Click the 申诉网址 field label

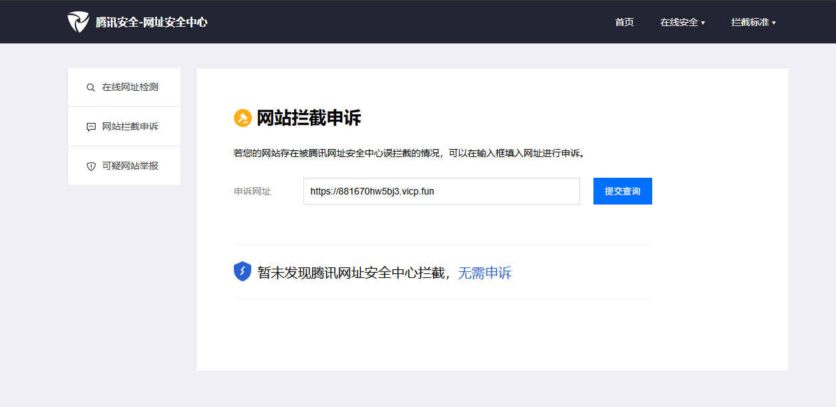tap(253, 191)
